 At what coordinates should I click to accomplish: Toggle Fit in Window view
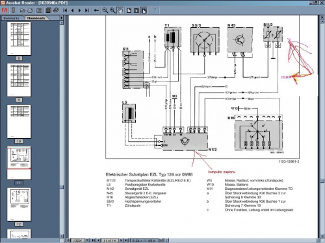(x=136, y=10)
